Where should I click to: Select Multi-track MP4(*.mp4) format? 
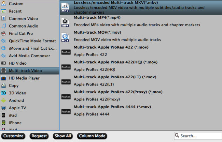[x=141, y=22]
